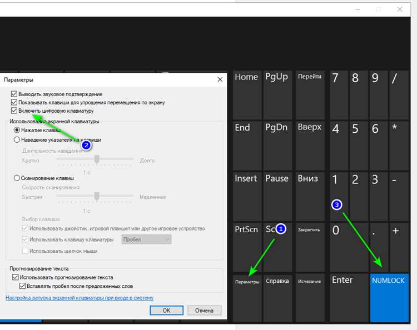Click the PrtScn key
The height and width of the screenshot is (330, 417).
point(246,247)
